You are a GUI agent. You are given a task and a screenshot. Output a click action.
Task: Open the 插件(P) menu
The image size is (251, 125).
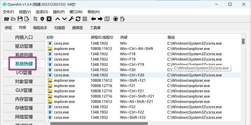click(59, 12)
